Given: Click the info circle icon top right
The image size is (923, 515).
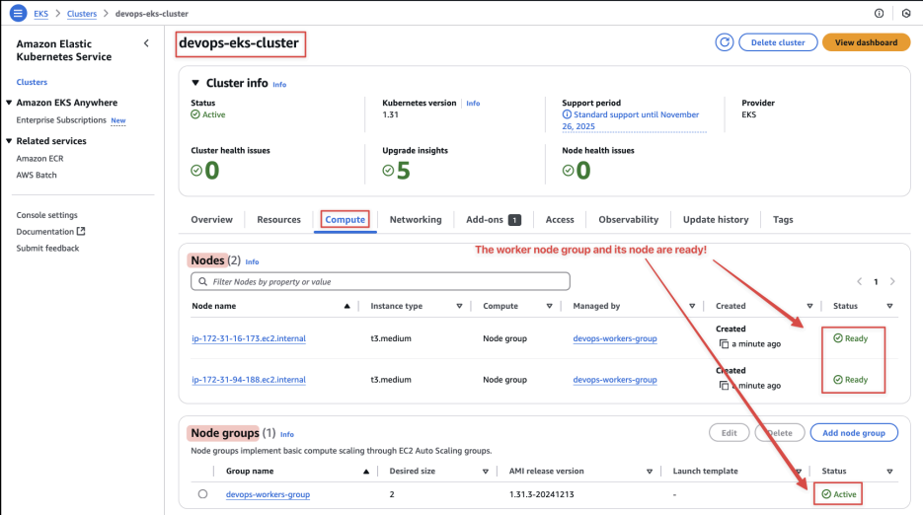Looking at the screenshot, I should (879, 13).
